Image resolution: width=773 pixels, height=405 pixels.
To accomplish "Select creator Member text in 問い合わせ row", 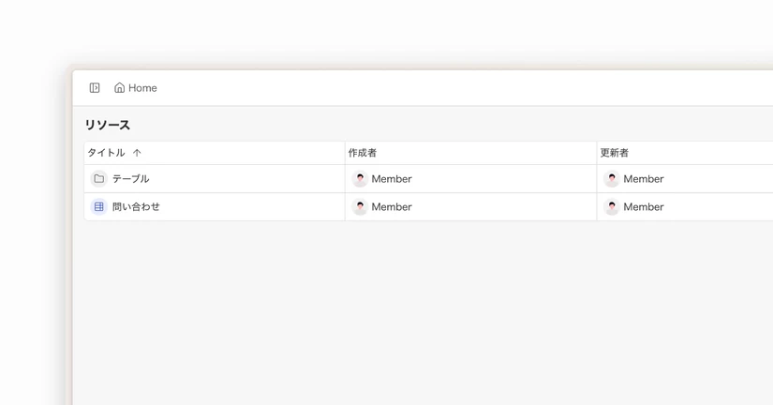I will 392,207.
